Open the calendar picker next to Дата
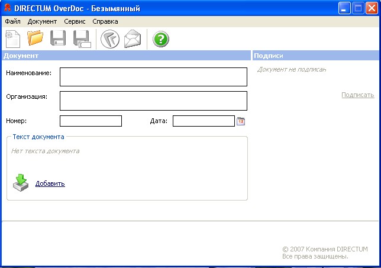The height and width of the screenshot is (268, 381). [241, 121]
